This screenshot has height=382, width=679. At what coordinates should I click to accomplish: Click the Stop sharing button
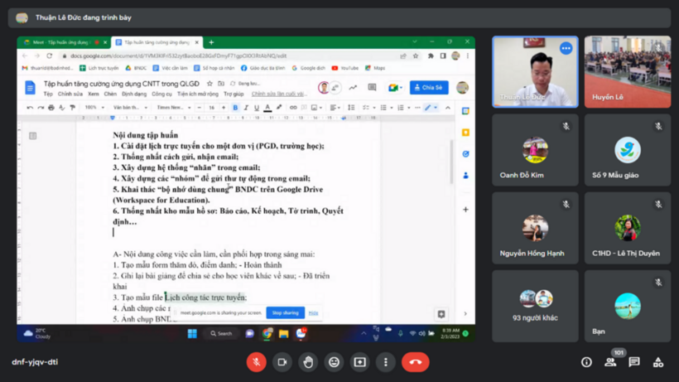tap(285, 313)
